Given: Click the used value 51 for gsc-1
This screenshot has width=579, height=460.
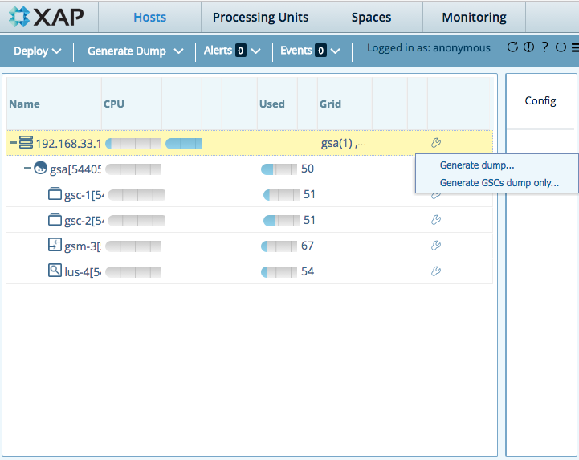Looking at the screenshot, I should 309,194.
